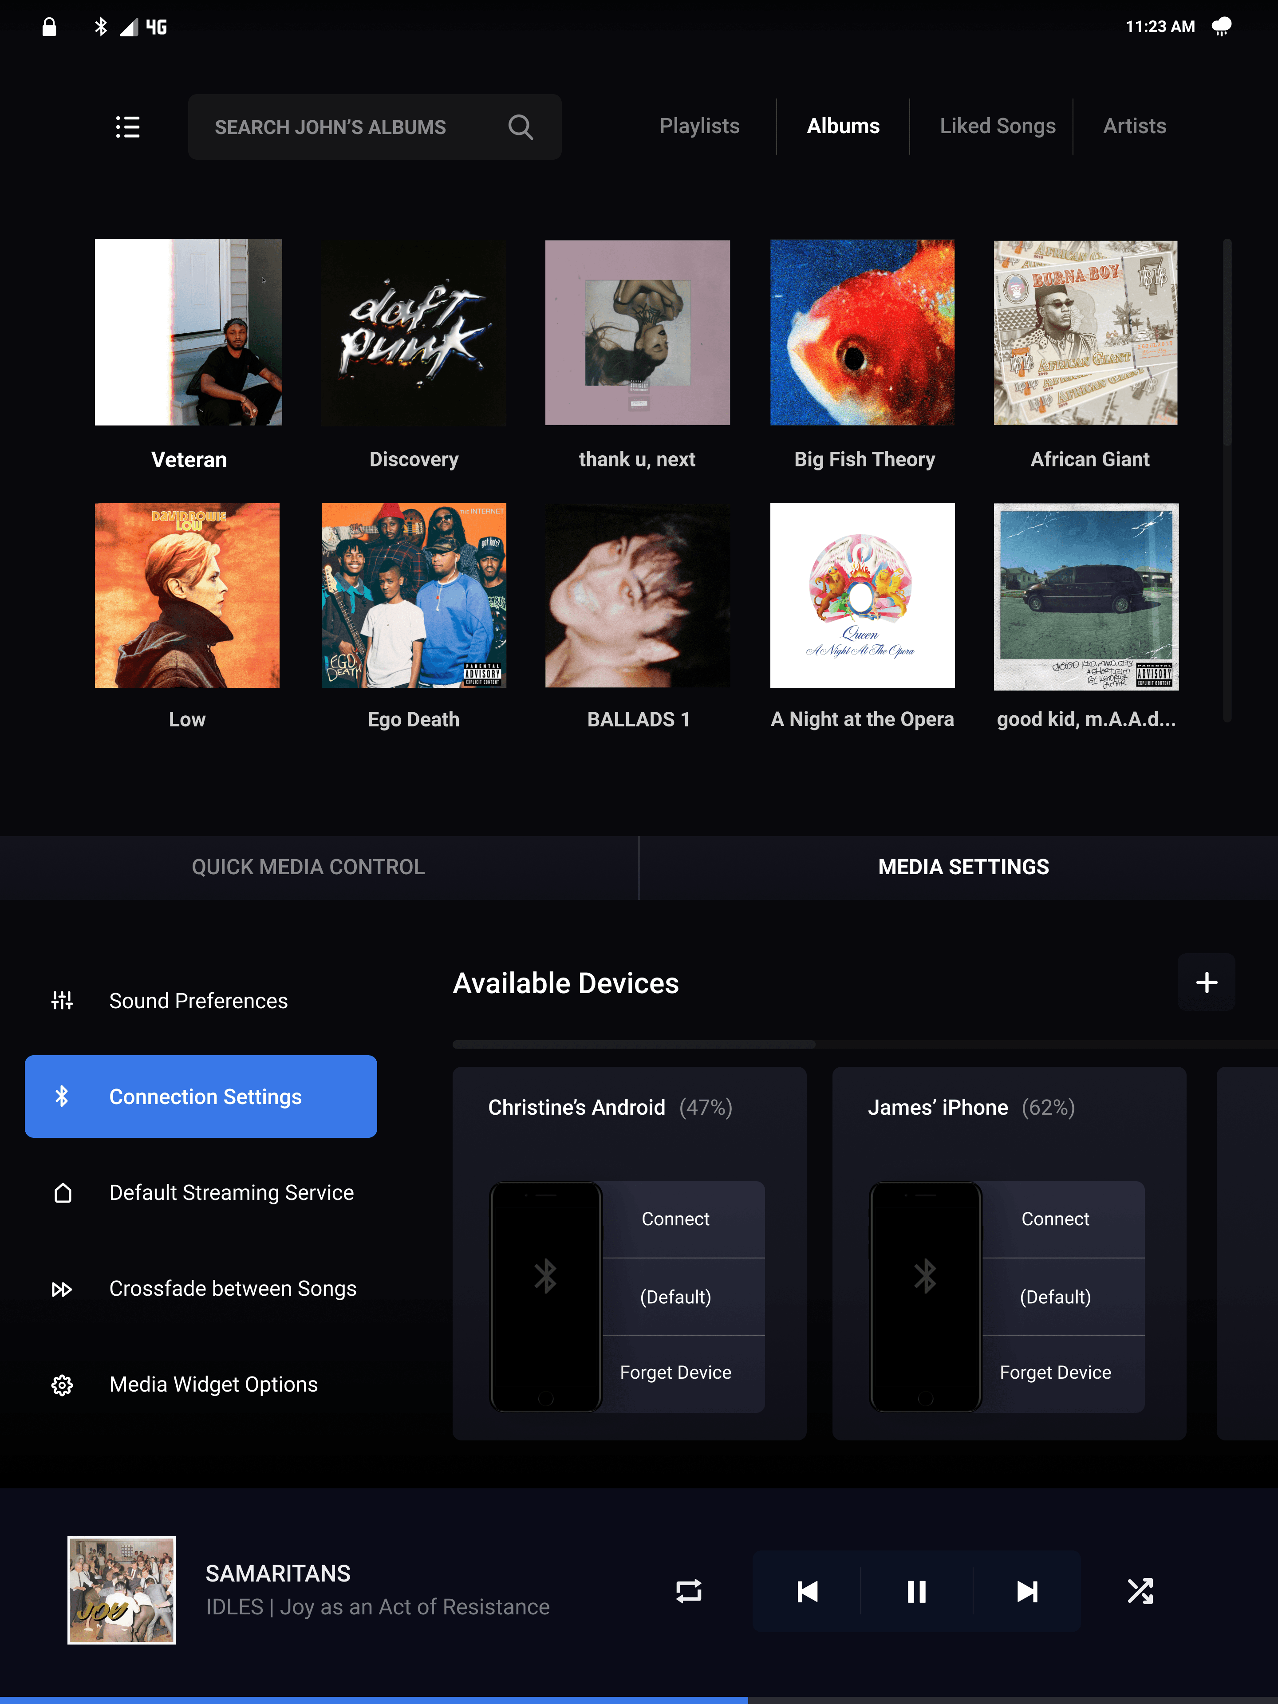Click the IDLES artist and album text
Screen dimensions: 1278x1704
click(x=378, y=1607)
